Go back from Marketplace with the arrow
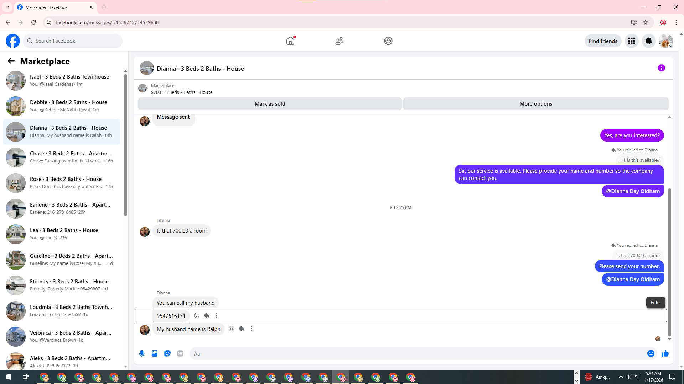 (11, 61)
